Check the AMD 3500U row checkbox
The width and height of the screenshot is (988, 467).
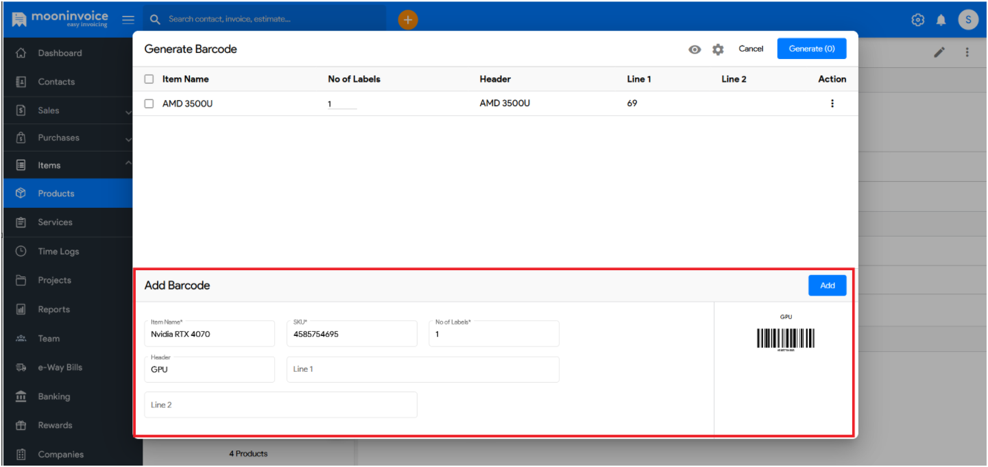149,104
